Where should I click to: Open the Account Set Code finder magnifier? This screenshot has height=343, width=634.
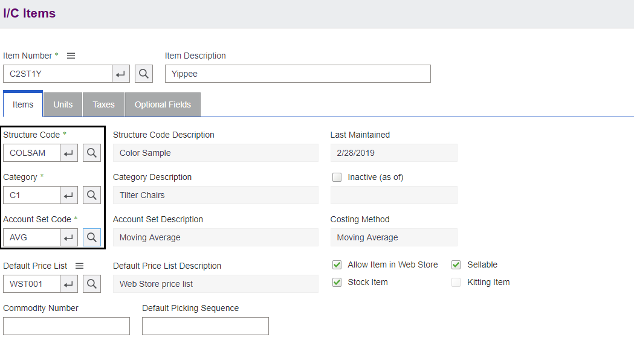click(x=92, y=237)
